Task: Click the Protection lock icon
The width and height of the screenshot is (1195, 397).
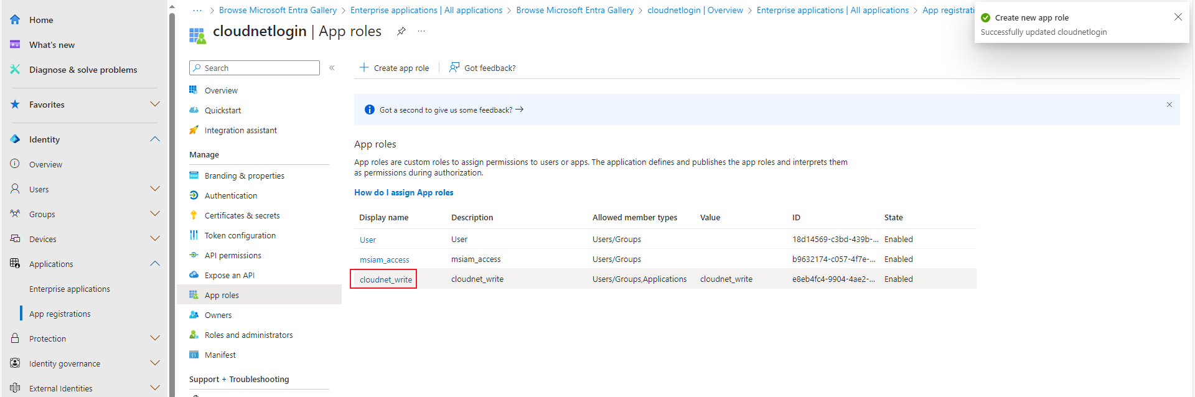Action: 15,339
